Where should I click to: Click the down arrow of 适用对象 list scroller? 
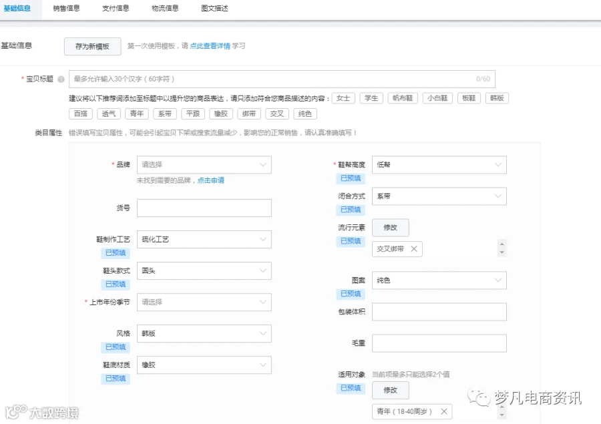502,415
